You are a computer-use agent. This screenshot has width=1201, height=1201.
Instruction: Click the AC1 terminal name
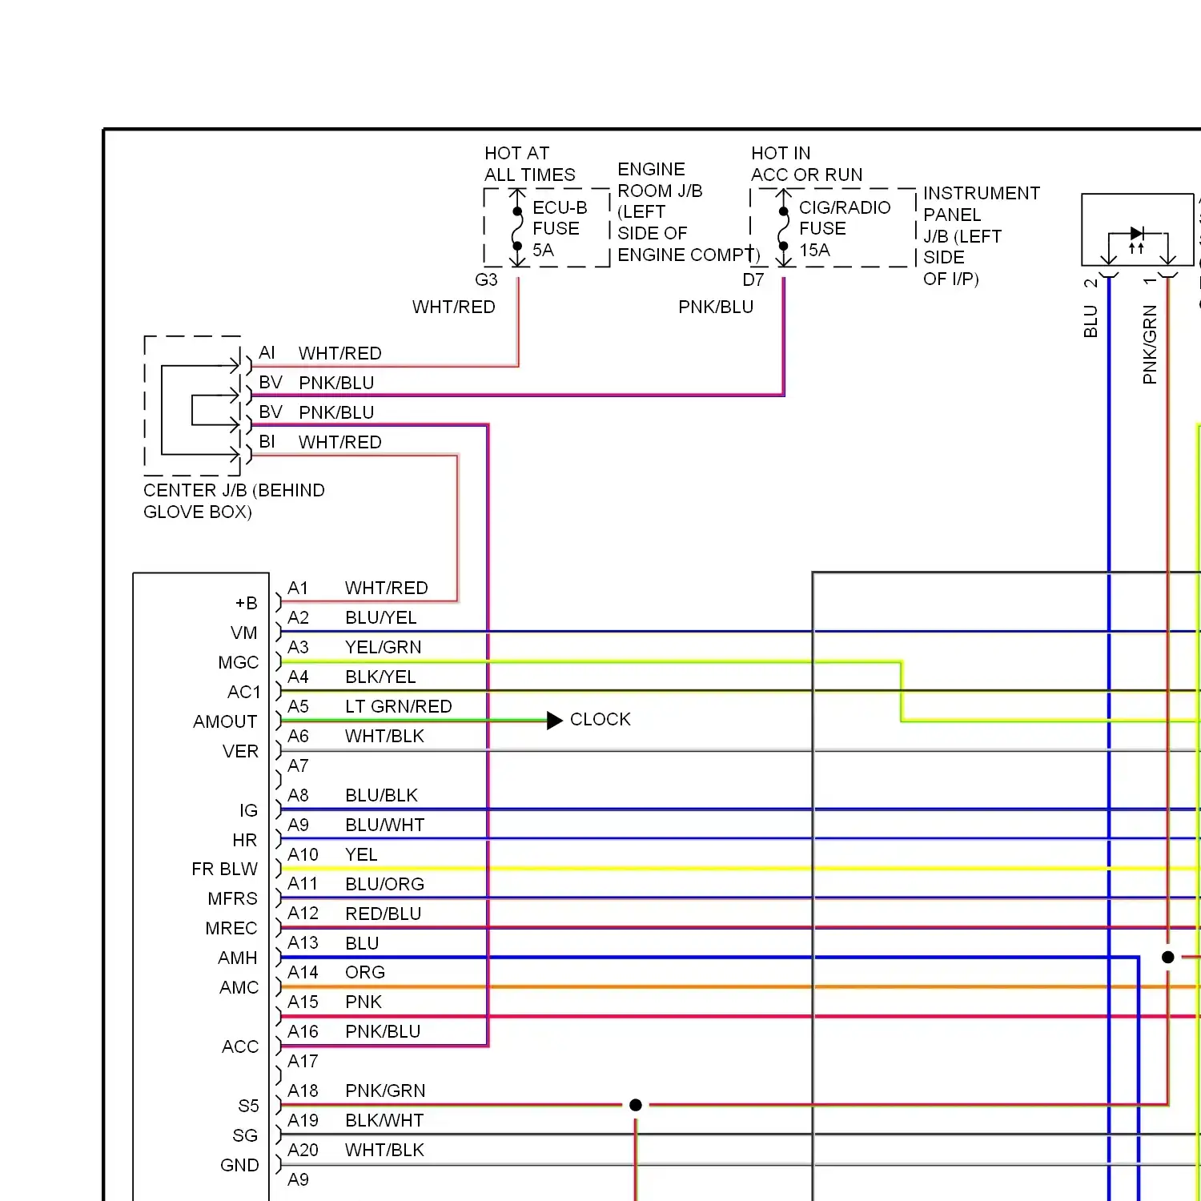click(x=244, y=693)
